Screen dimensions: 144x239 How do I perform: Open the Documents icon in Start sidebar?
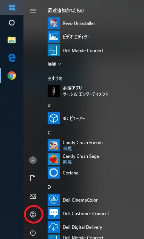[x=33, y=178]
